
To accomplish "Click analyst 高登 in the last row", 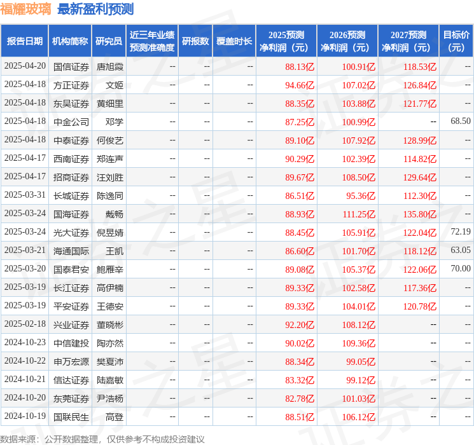I will 115,417.
